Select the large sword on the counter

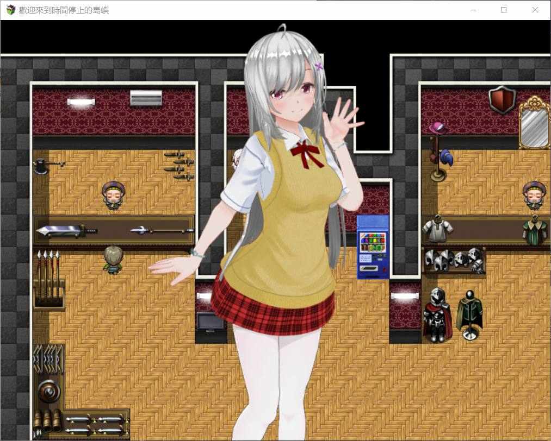point(66,230)
